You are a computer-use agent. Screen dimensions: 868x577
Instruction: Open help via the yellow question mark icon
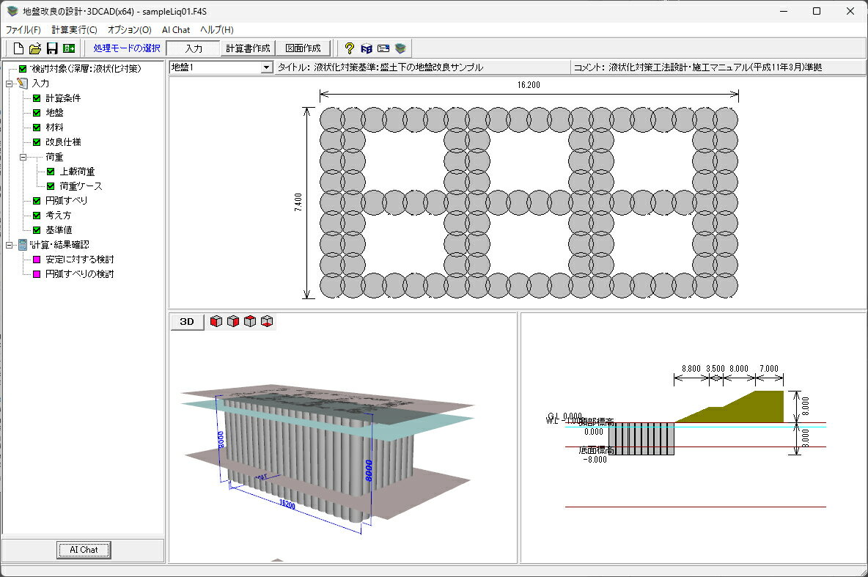tap(349, 48)
